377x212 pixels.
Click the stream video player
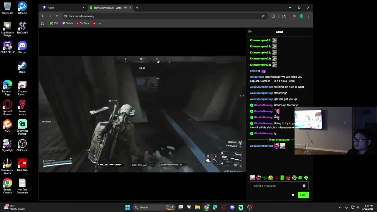point(142,114)
